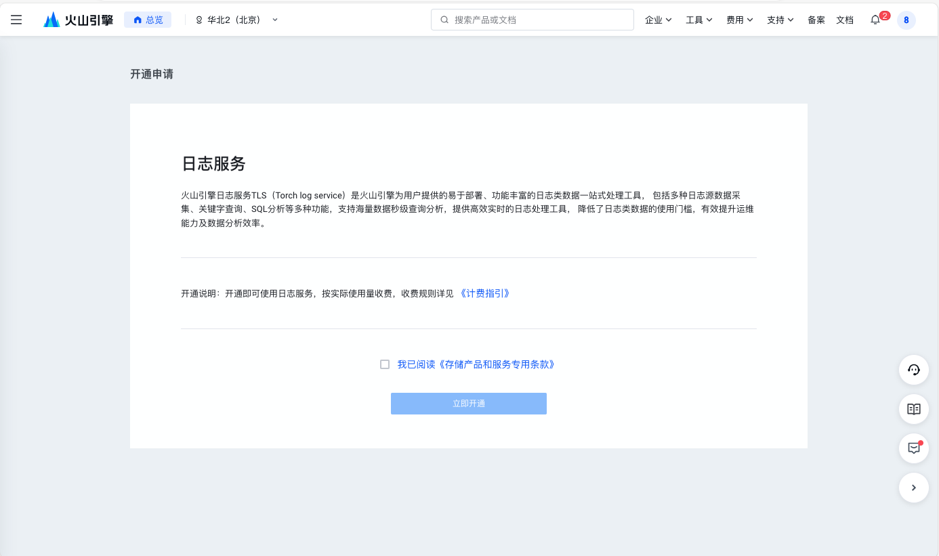
Task: Click the 日志服务 heading
Action: [213, 163]
